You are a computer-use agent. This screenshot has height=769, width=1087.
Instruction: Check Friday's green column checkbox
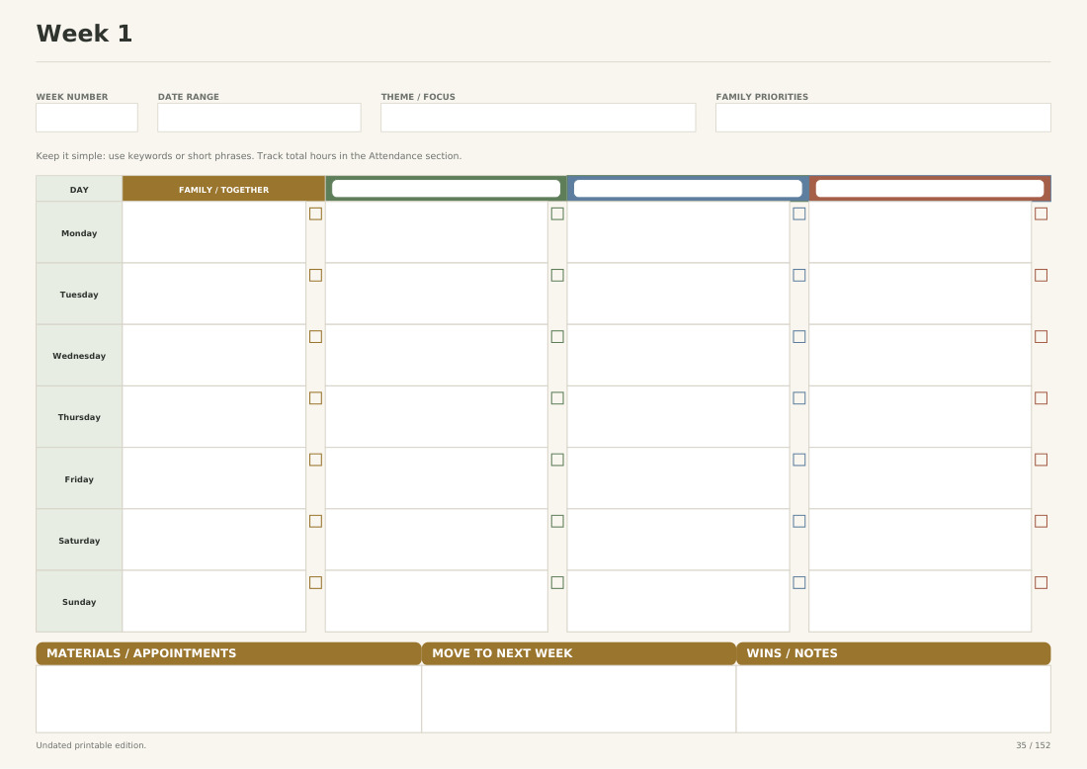[557, 460]
